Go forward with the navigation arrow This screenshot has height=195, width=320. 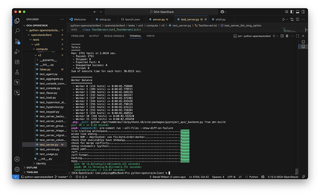coord(101,12)
